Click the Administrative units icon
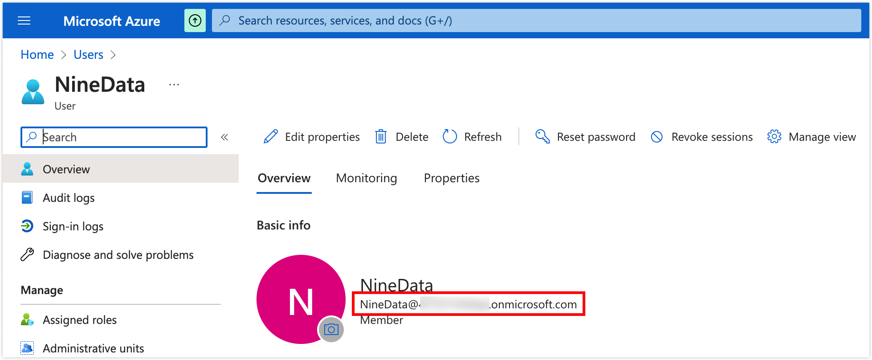 coord(27,348)
